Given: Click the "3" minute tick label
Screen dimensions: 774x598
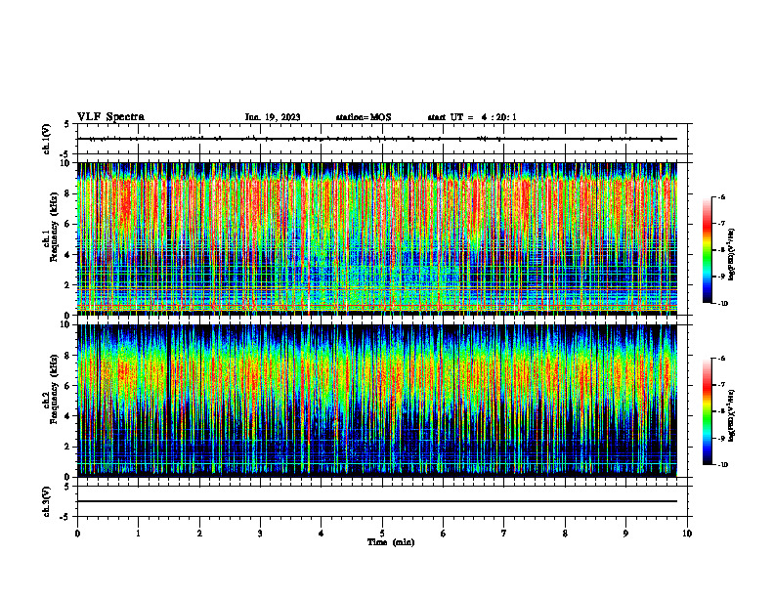Looking at the screenshot, I should tap(260, 534).
